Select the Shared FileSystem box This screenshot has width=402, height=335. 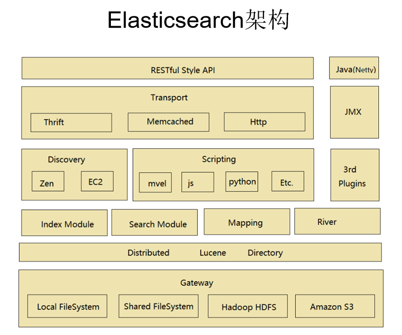point(159,306)
